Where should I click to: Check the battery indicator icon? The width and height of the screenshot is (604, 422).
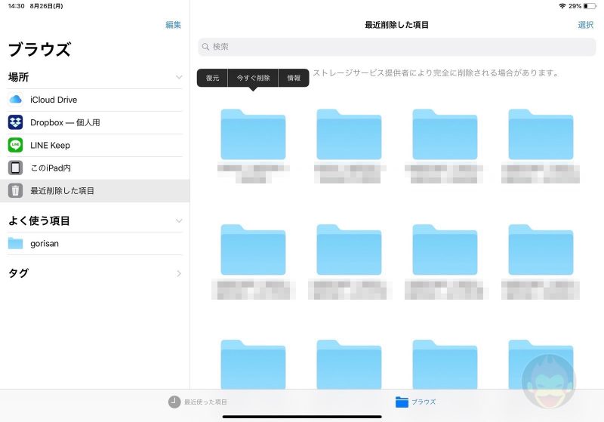tap(590, 6)
